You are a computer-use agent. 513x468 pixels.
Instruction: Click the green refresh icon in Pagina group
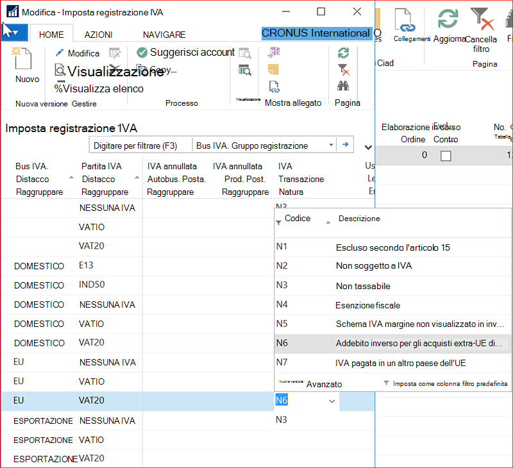tap(343, 53)
